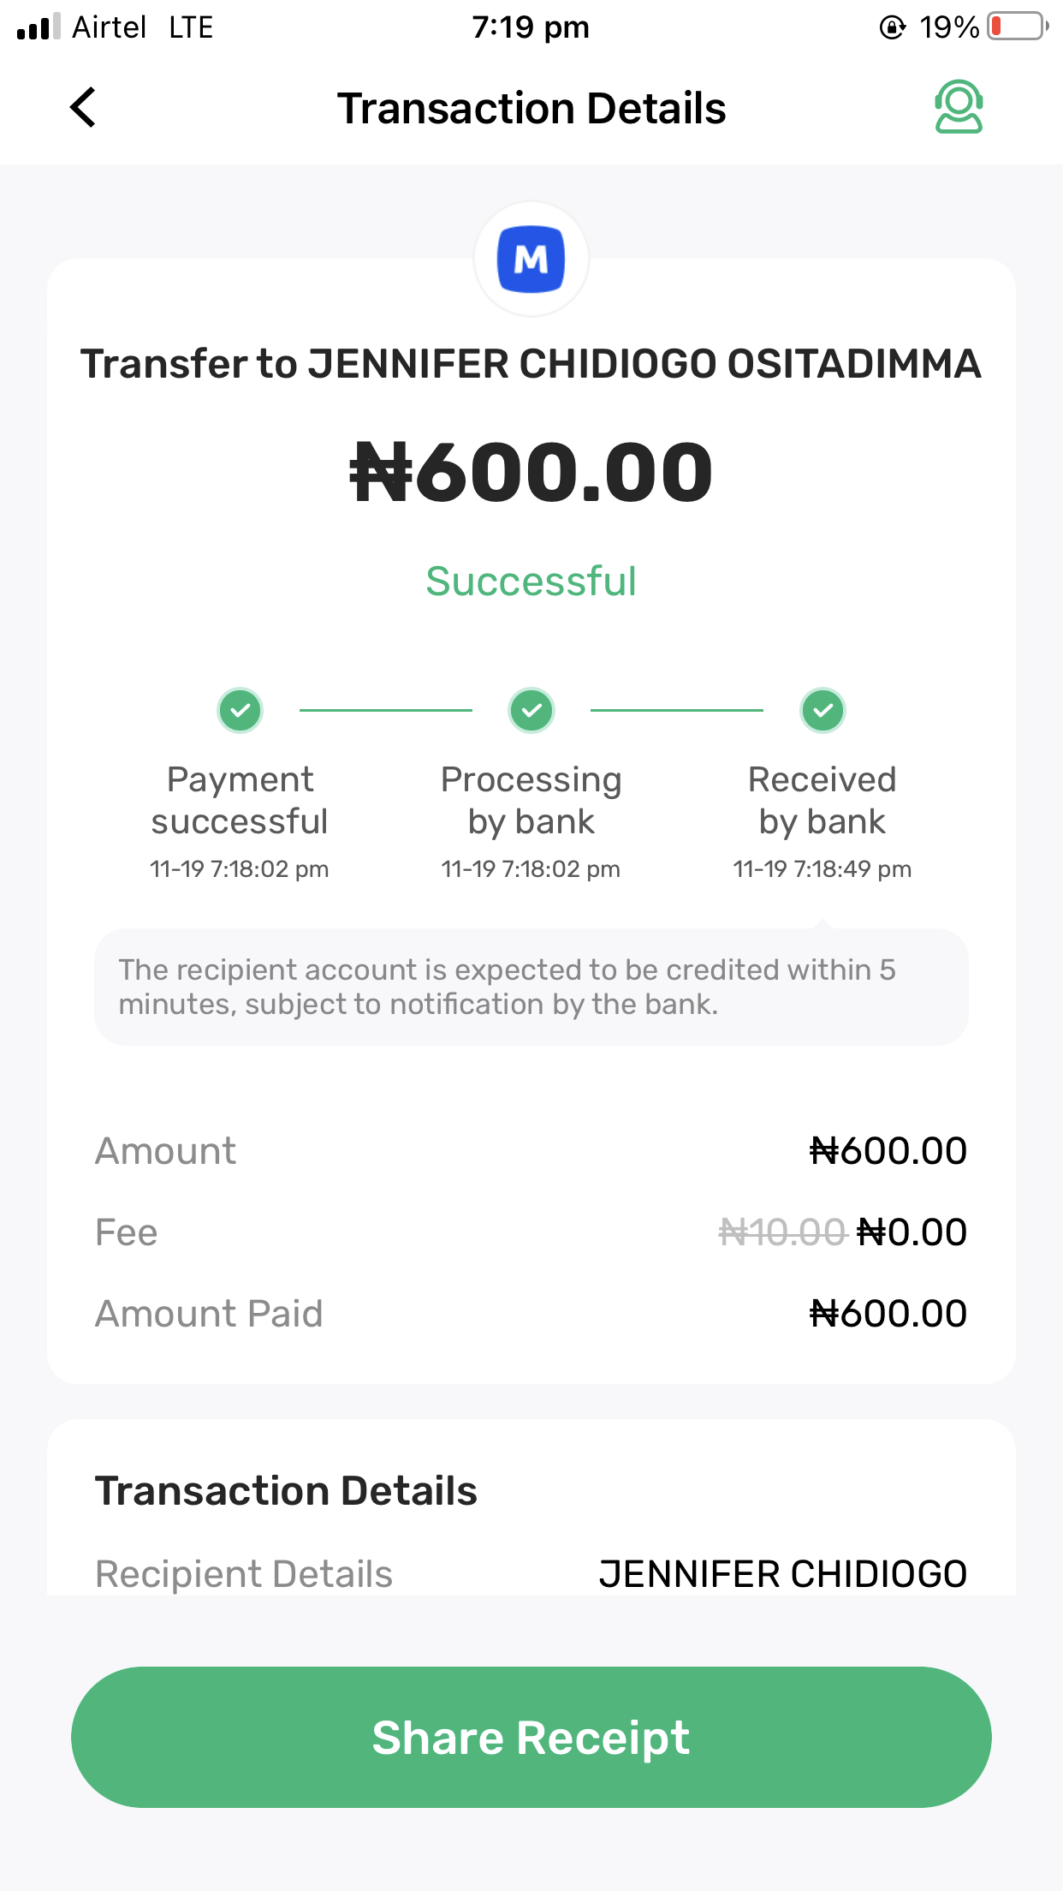Image resolution: width=1063 pixels, height=1891 pixels.
Task: Tap the Recipient Details row
Action: point(531,1574)
